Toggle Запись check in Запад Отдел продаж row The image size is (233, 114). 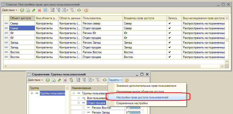pos(169,47)
